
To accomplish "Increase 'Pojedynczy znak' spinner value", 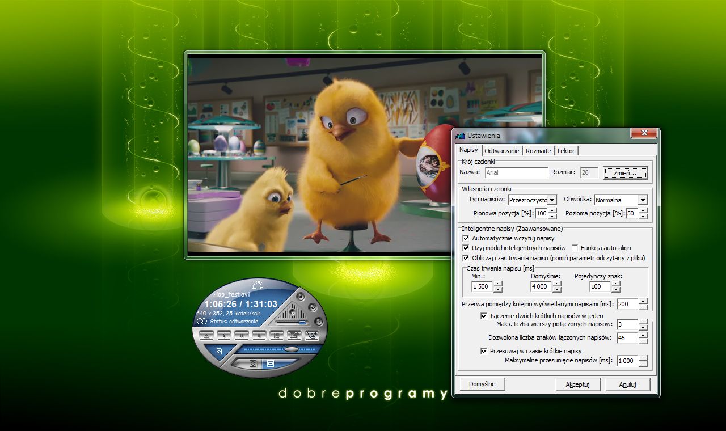I will point(615,284).
